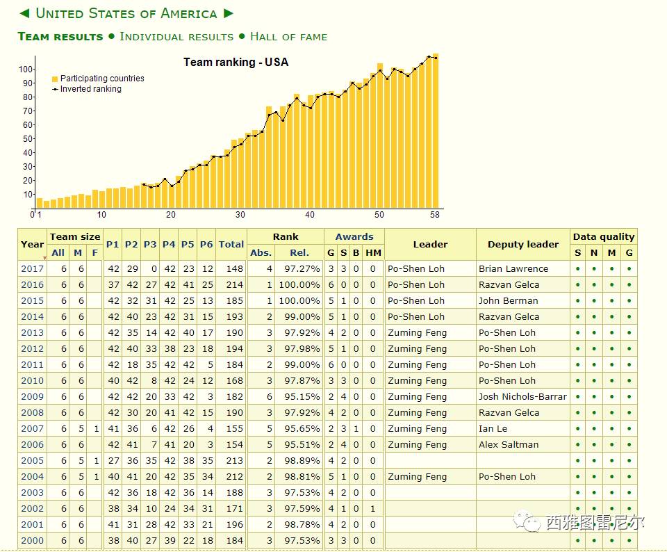The image size is (667, 552).
Task: Click deputy leader Josh Nichols-Barrar
Action: click(x=522, y=397)
